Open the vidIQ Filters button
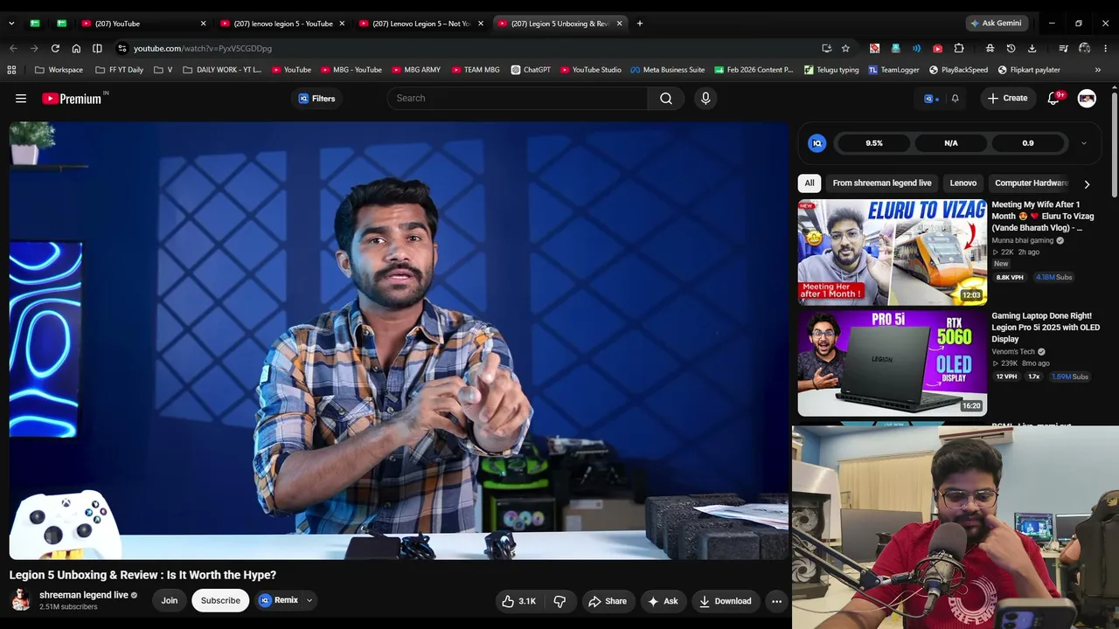This screenshot has height=629, width=1119. click(316, 99)
